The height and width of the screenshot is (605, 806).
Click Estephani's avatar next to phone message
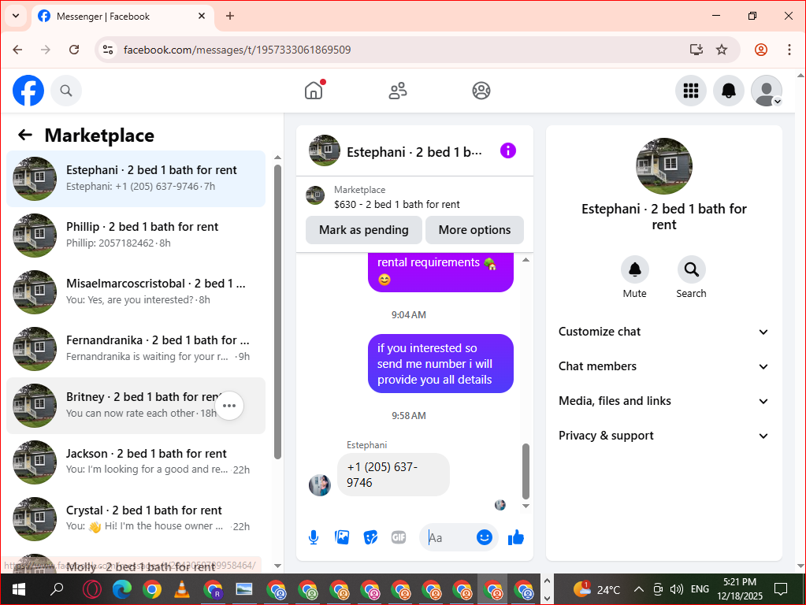pyautogui.click(x=319, y=485)
